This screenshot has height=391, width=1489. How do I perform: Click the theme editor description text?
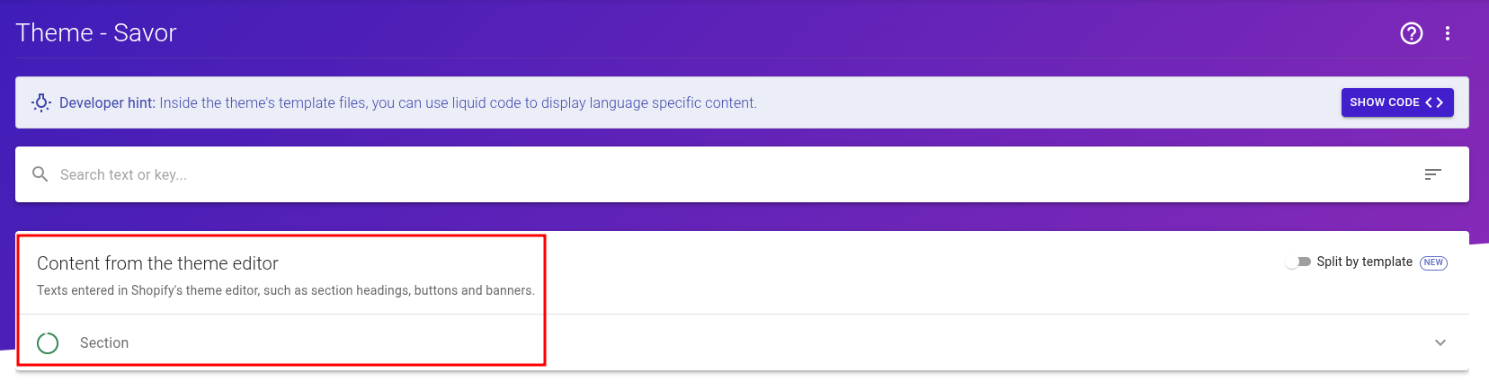(x=286, y=290)
